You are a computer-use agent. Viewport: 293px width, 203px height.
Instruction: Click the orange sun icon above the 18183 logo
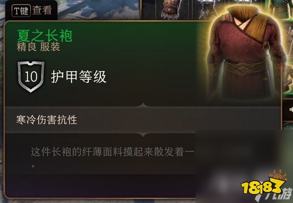click(x=278, y=176)
